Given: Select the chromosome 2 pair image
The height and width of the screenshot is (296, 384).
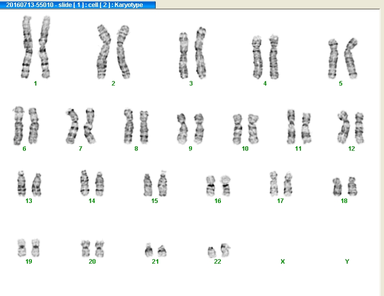Looking at the screenshot, I should coord(113,52).
